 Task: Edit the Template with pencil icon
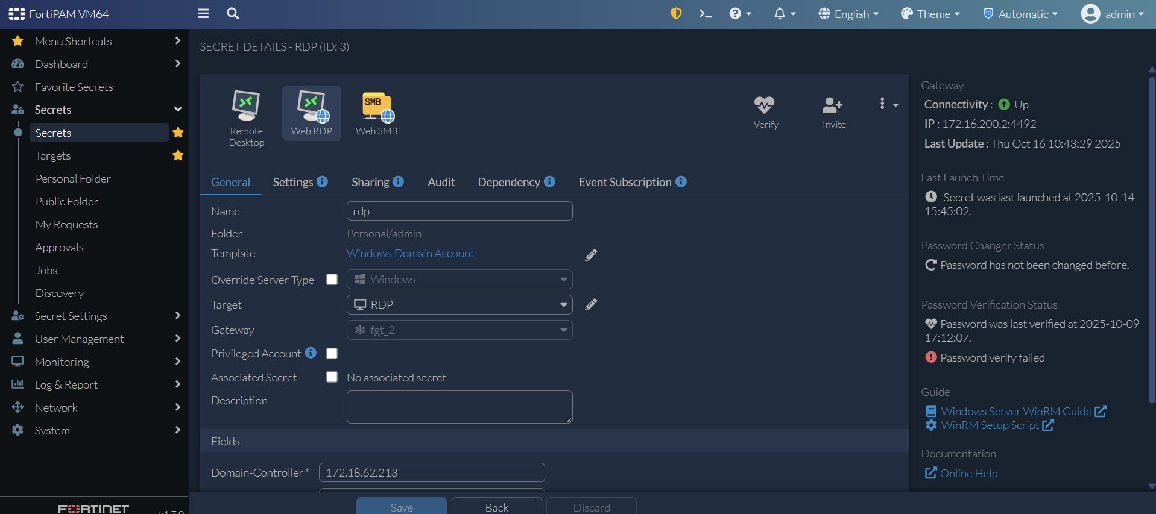click(591, 255)
